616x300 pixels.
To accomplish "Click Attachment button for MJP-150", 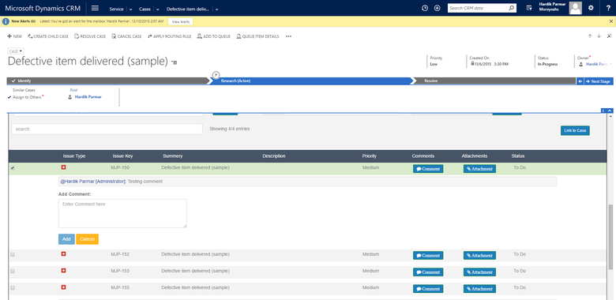I will (479, 169).
